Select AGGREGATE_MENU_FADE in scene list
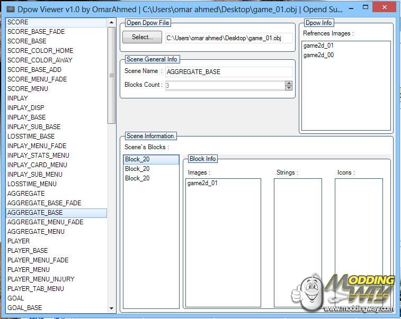This screenshot has height=319, width=401. (45, 222)
